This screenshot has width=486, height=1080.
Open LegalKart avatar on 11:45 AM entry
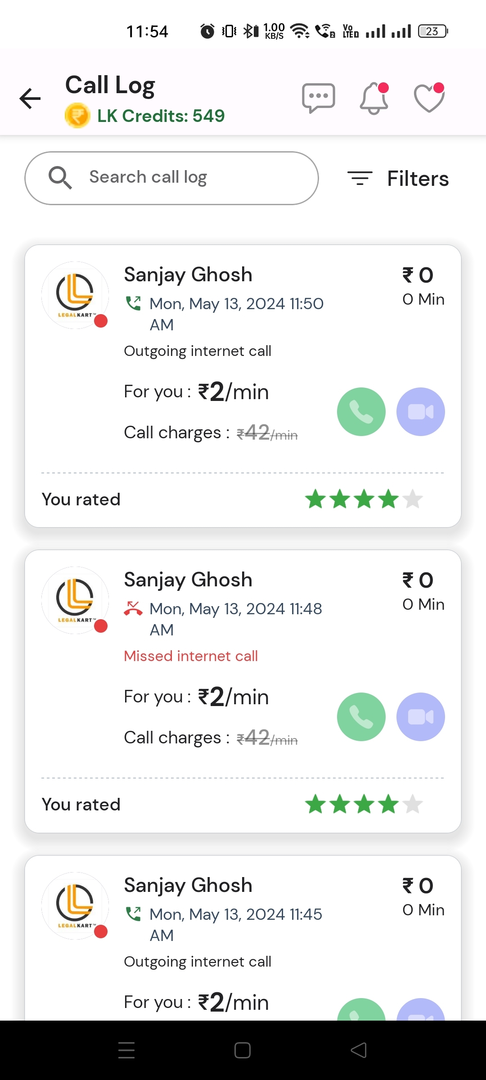pyautogui.click(x=75, y=906)
